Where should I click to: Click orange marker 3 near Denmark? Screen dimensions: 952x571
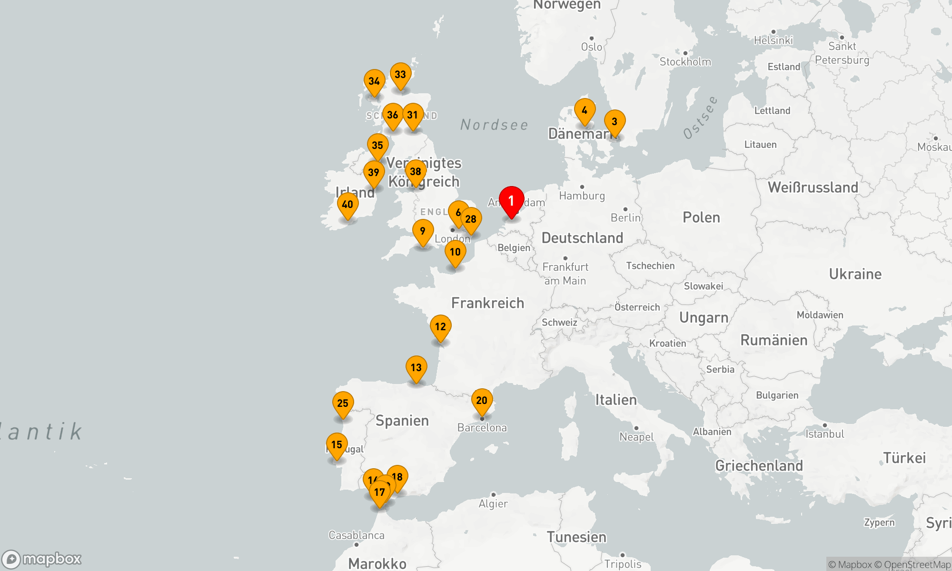point(615,122)
